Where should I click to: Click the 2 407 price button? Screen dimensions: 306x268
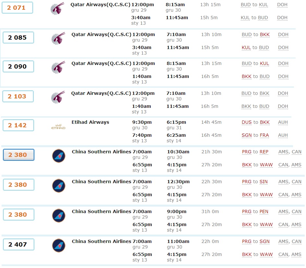click(19, 244)
